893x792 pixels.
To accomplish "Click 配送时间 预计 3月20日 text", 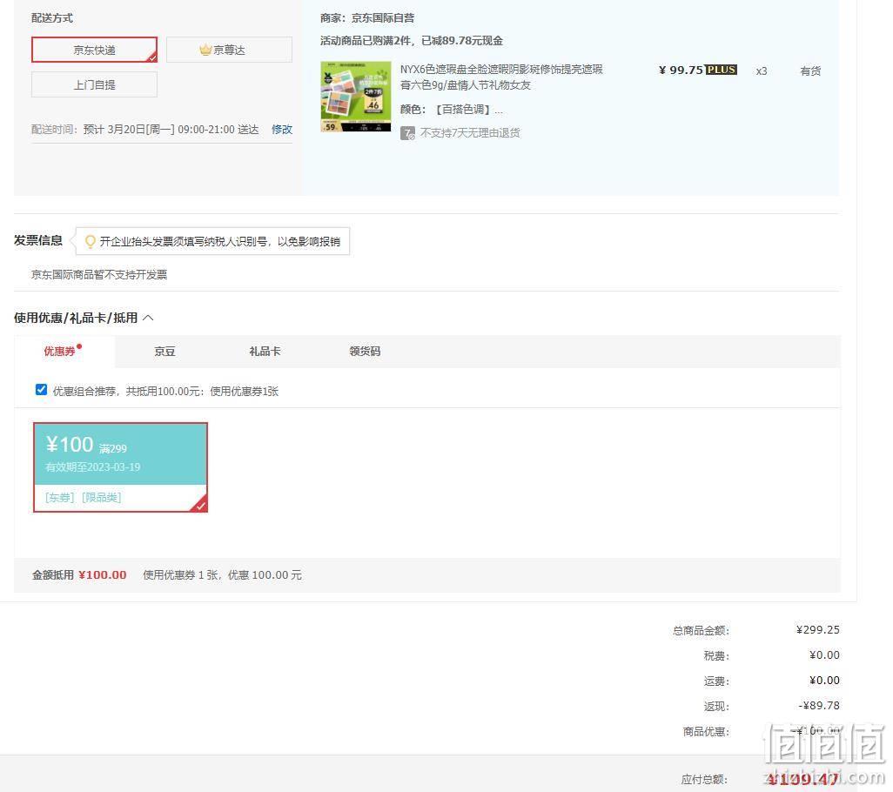I will (145, 130).
